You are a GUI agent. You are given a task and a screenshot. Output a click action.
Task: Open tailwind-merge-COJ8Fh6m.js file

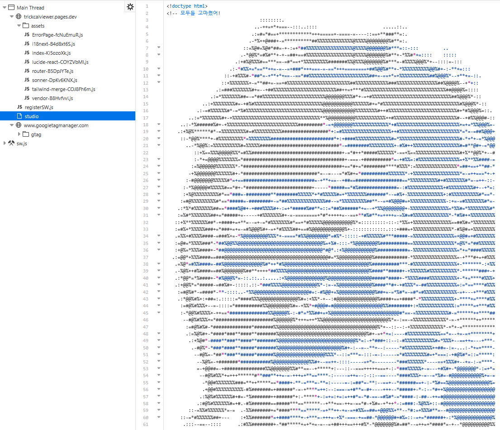pos(63,89)
